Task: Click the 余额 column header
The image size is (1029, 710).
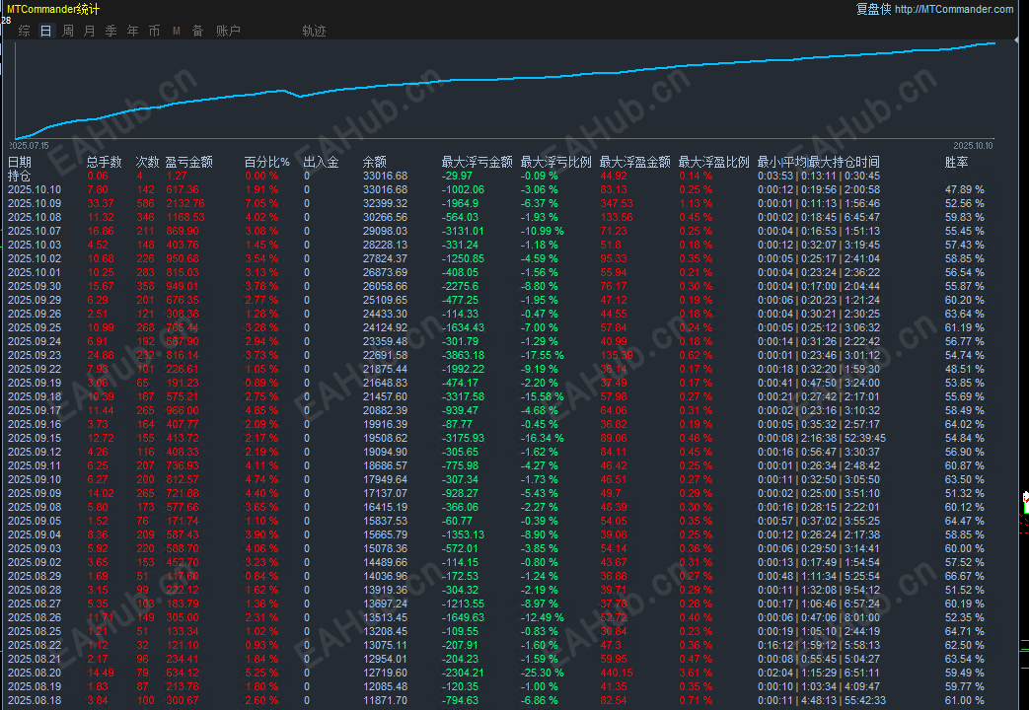Action: [x=375, y=162]
